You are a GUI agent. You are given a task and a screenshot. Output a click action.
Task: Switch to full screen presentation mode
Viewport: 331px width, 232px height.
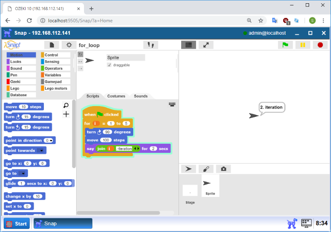(x=206, y=45)
